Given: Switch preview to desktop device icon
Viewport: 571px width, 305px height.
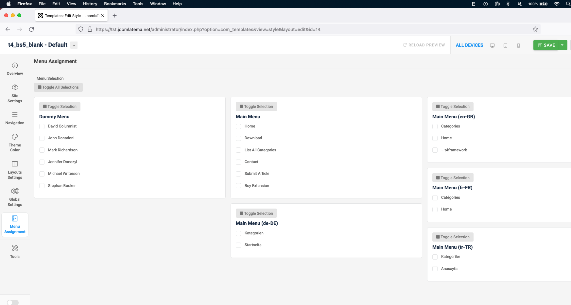Looking at the screenshot, I should point(492,45).
